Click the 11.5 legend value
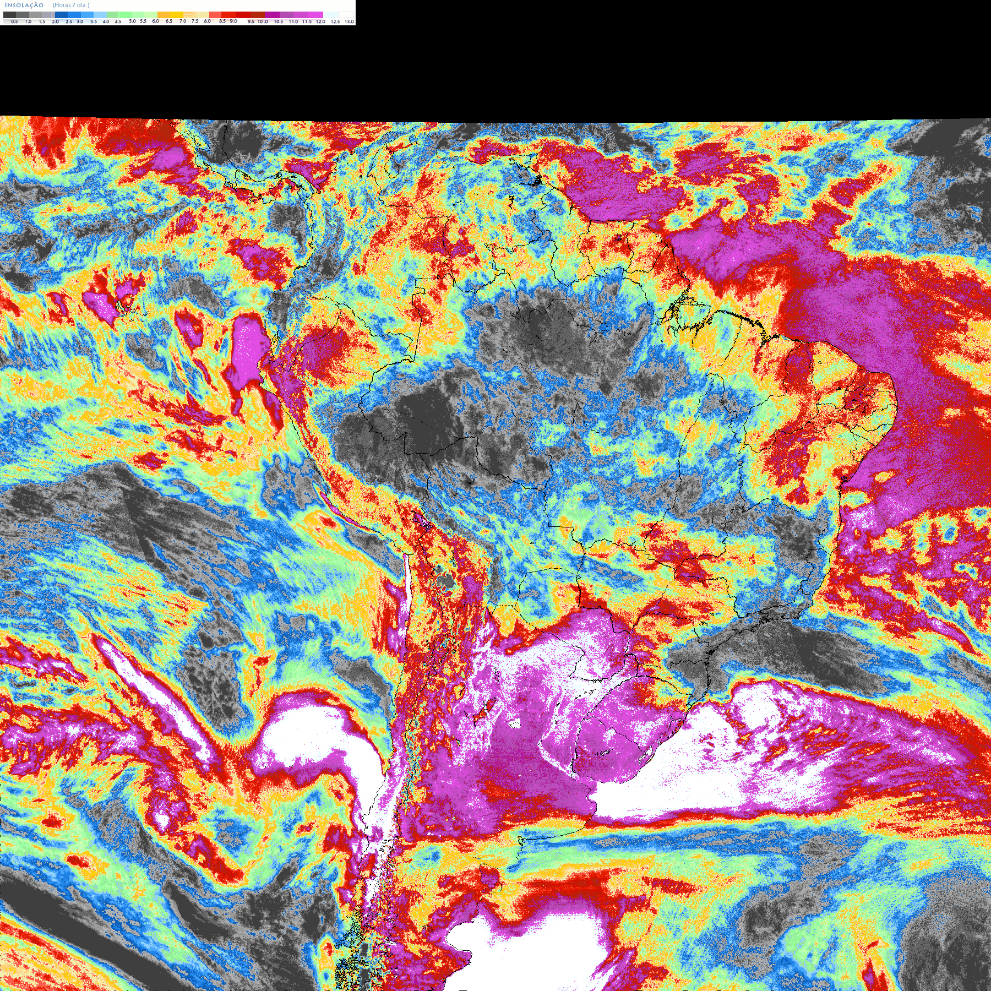 [307, 21]
